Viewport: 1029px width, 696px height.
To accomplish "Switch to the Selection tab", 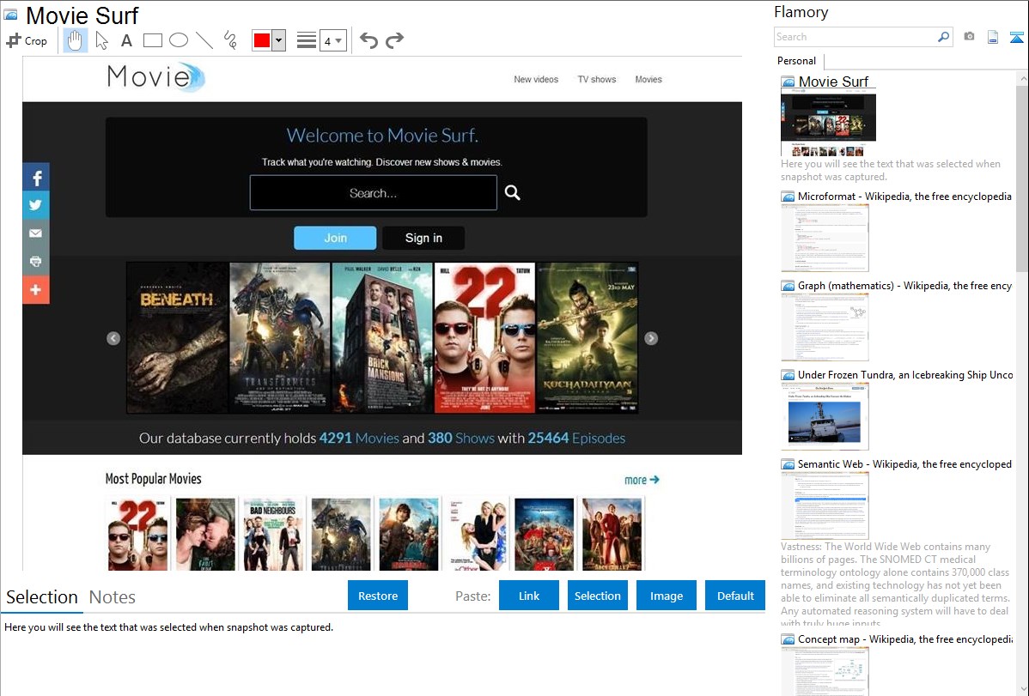I will 42,597.
